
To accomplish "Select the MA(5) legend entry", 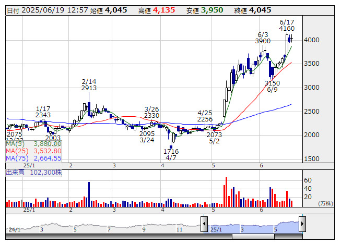I will pyautogui.click(x=34, y=143).
